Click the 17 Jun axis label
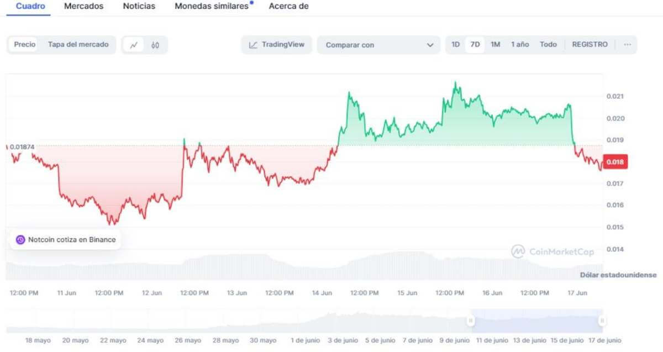Image resolution: width=663 pixels, height=352 pixels. [x=578, y=293]
